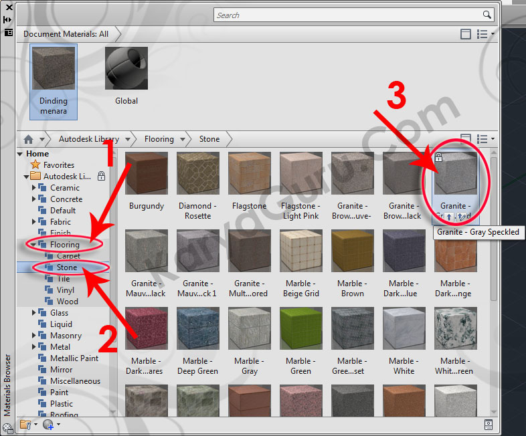Click the Home icon in the library breadcrumb
The image size is (526, 436).
tap(28, 139)
